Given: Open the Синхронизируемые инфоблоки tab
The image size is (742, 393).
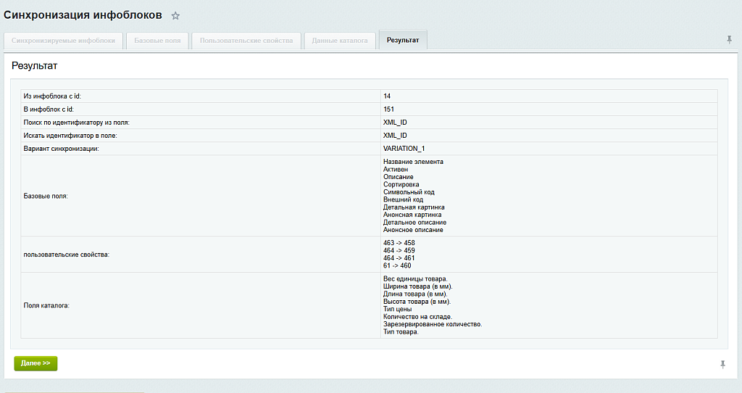Looking at the screenshot, I should (x=64, y=41).
